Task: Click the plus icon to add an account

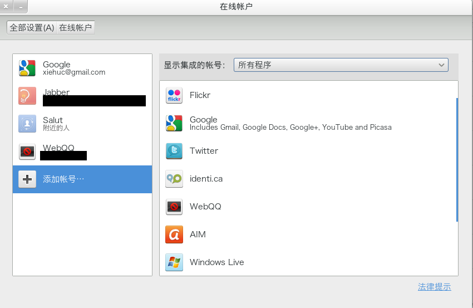Action: coord(27,179)
